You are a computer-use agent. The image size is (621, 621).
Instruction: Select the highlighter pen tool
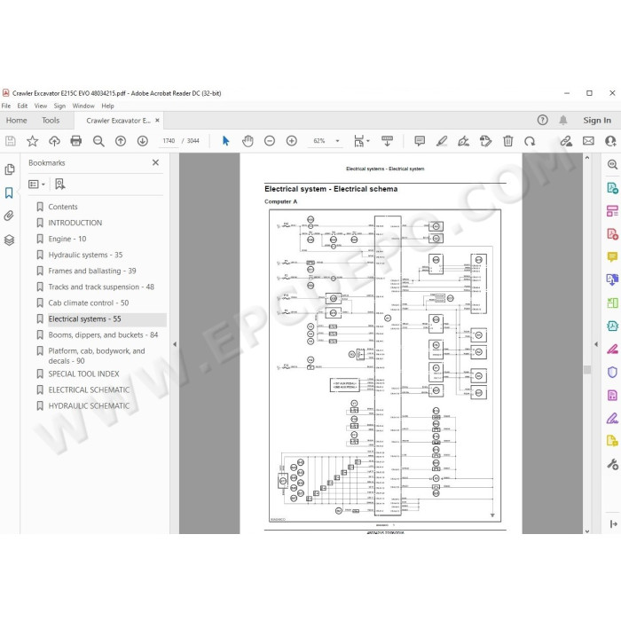click(x=442, y=141)
